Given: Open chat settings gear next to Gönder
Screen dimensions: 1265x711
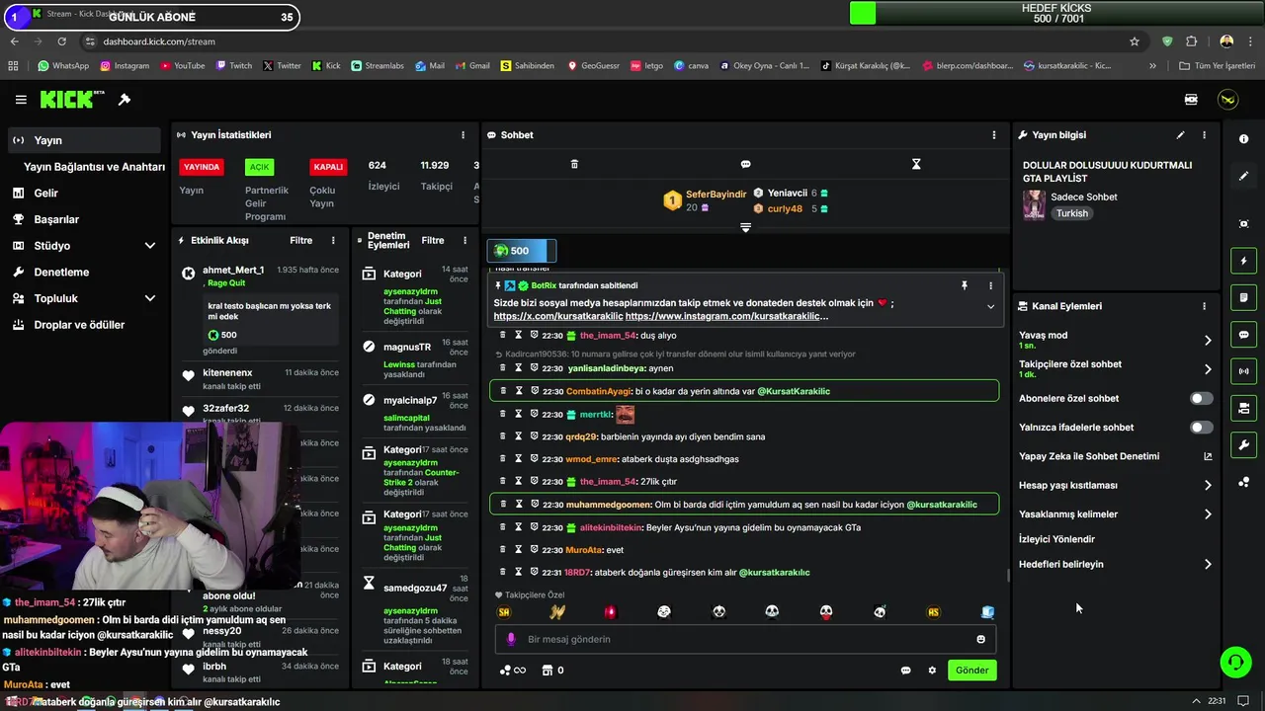Looking at the screenshot, I should (931, 671).
